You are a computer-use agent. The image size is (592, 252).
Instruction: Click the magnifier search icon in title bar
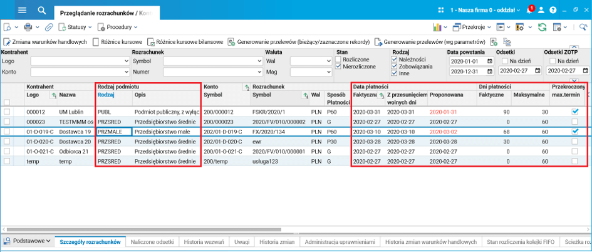tap(42, 10)
